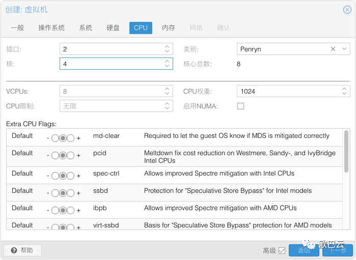Turn on the ssbd CPU flag
The image size is (356, 260).
pos(71,193)
